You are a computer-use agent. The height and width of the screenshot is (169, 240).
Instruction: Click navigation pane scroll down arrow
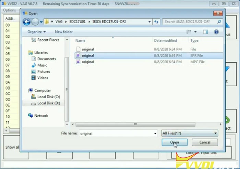coord(67,125)
